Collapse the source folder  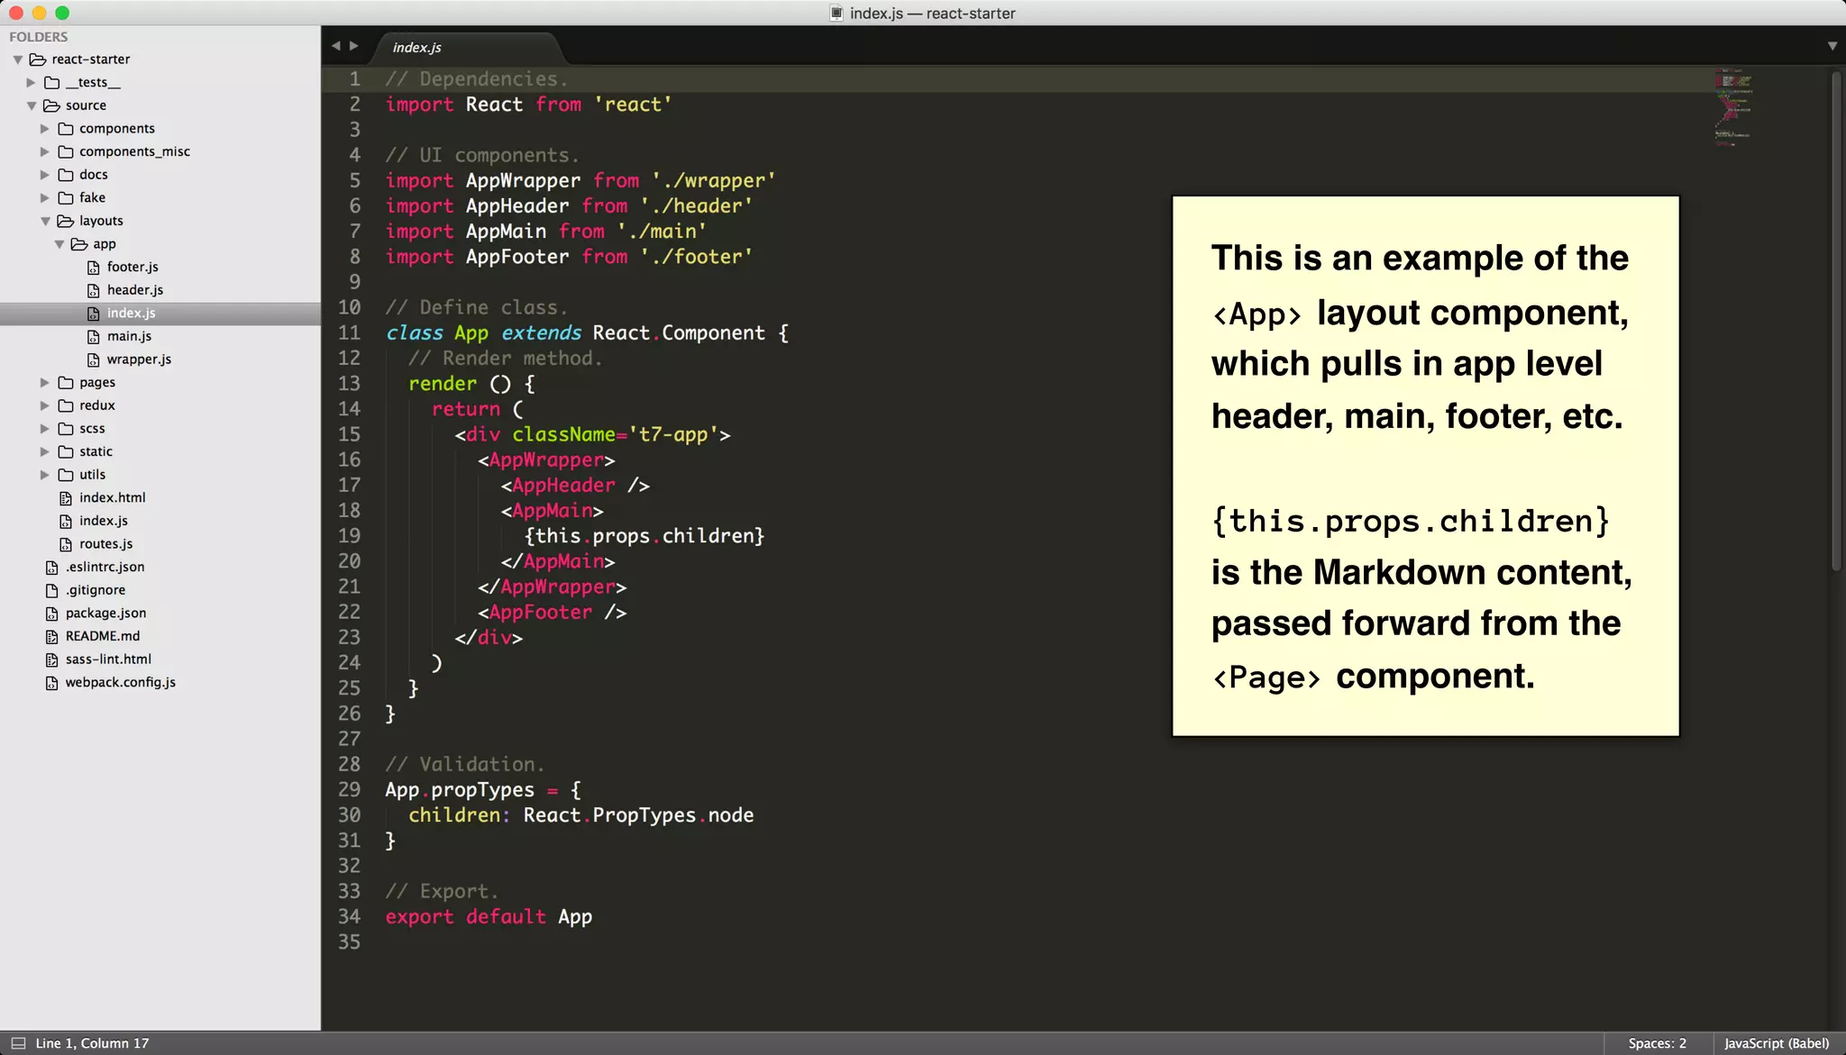[31, 105]
